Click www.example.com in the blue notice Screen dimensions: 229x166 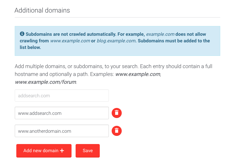(70, 41)
